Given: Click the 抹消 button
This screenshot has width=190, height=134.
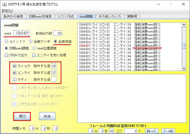Looking at the screenshot, I should pyautogui.click(x=47, y=116).
